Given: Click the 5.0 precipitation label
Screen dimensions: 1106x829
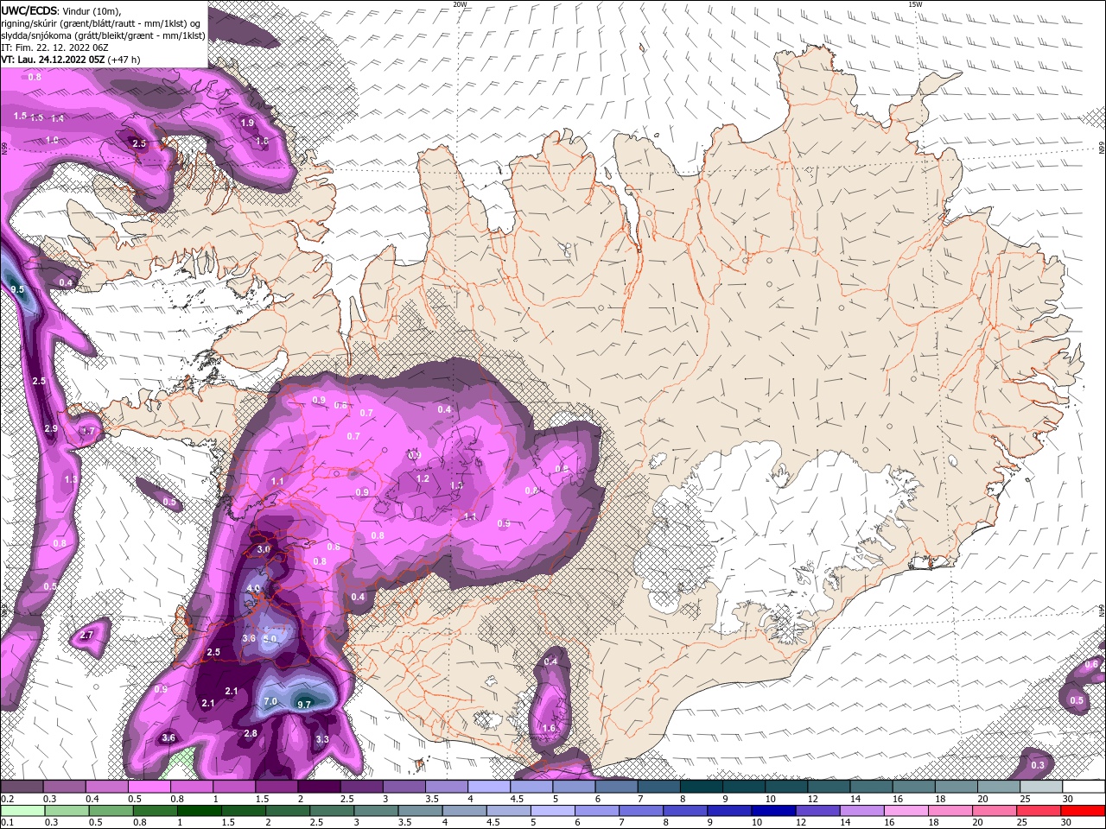Looking at the screenshot, I should 270,638.
